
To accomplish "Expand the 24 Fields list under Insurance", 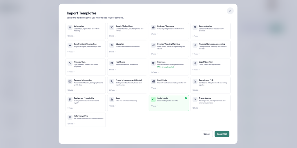I will pos(154,72).
